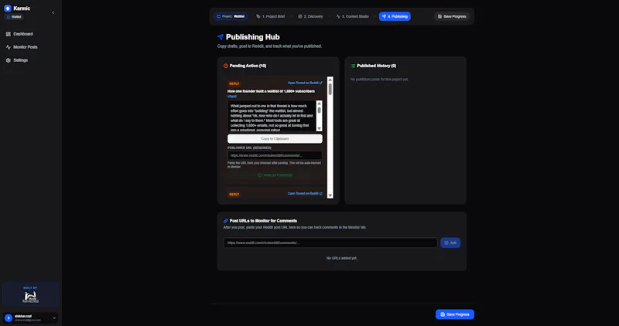Viewport: 619px width, 326px height.
Task: Click the Add button for monitor URLs
Action: (450, 243)
